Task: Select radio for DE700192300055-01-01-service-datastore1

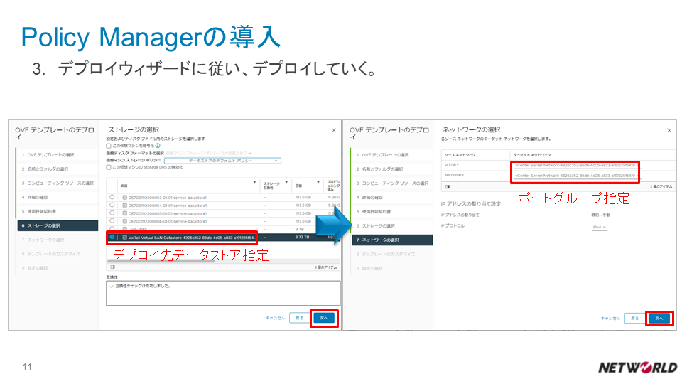Action: [112, 213]
